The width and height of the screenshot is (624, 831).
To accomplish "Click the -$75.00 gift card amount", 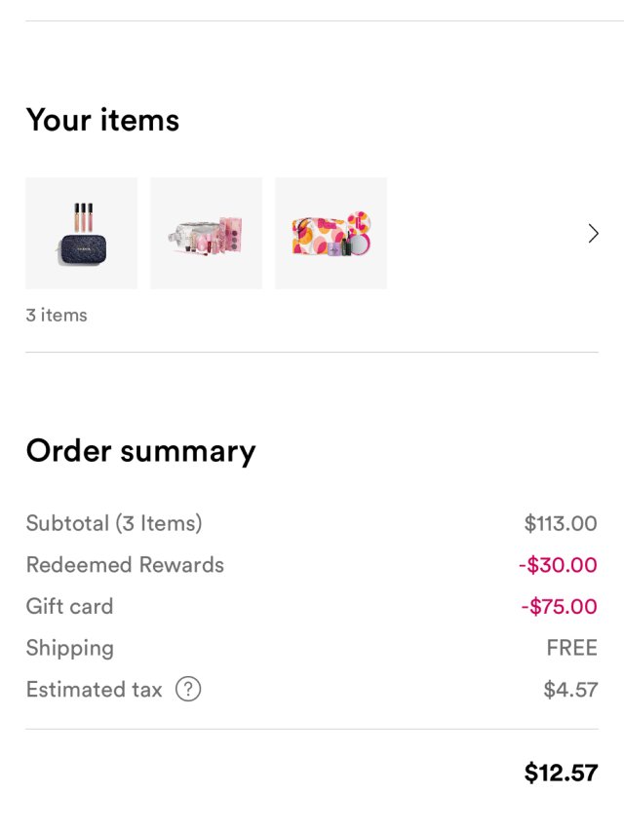I will coord(559,606).
